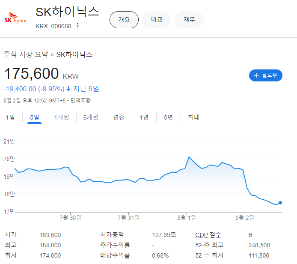Select the 재무 tab
Screen dimensions: 297x264
tap(189, 20)
